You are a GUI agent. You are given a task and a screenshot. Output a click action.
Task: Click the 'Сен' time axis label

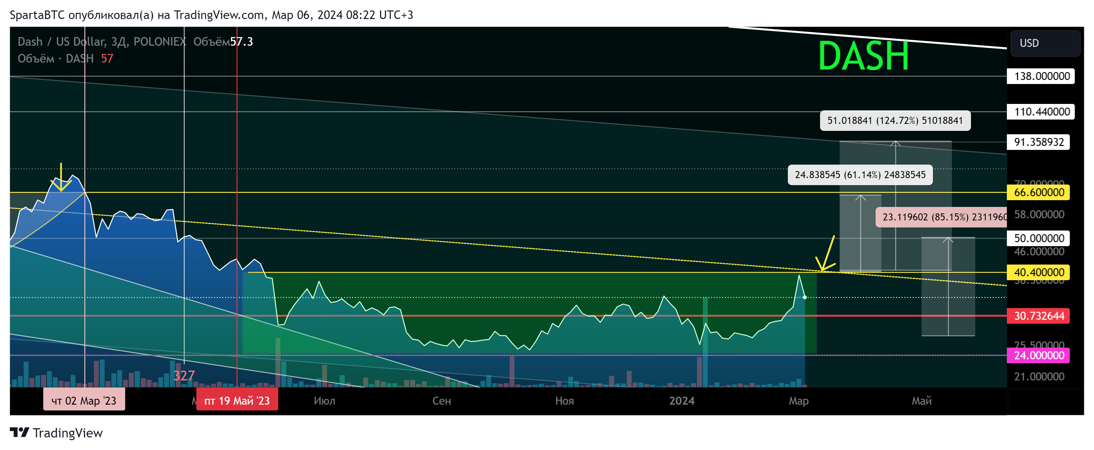(x=442, y=401)
